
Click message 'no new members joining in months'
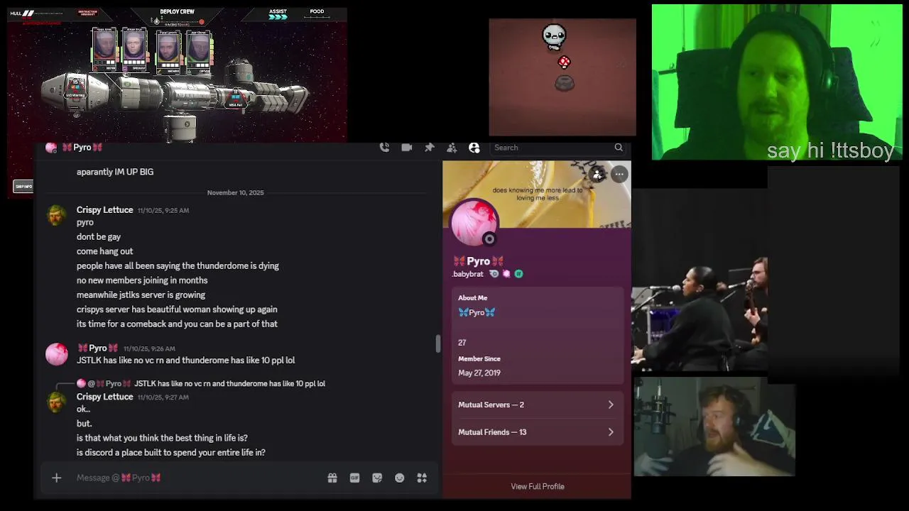tap(142, 280)
